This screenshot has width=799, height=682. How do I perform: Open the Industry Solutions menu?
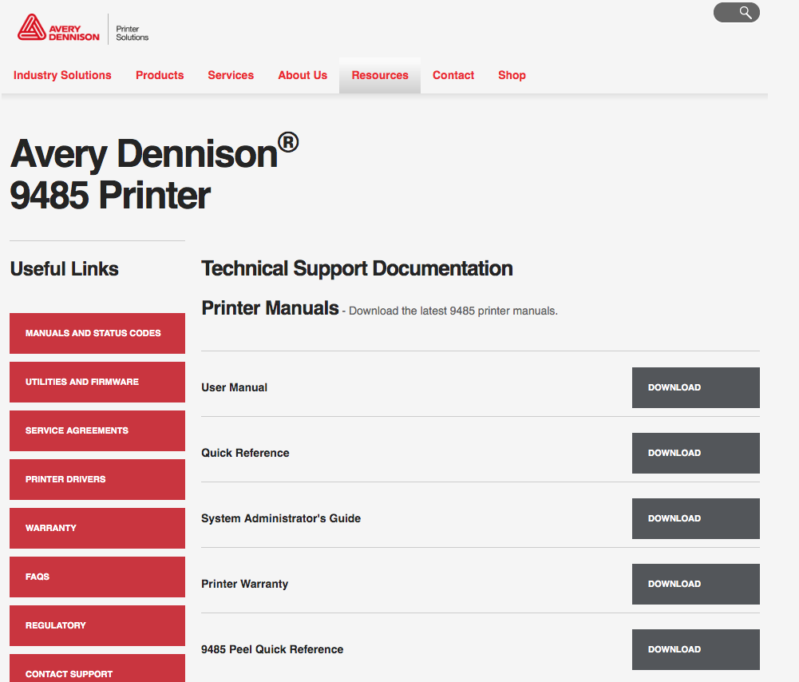62,75
